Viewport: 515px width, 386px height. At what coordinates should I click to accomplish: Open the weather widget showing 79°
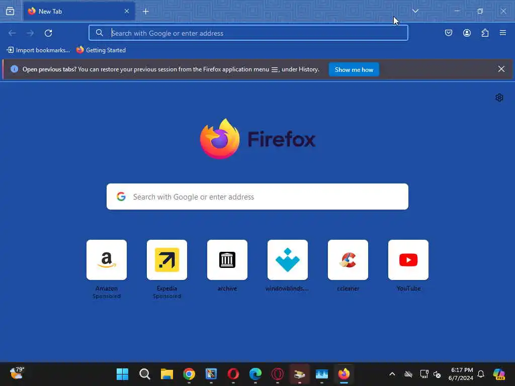coord(17,373)
